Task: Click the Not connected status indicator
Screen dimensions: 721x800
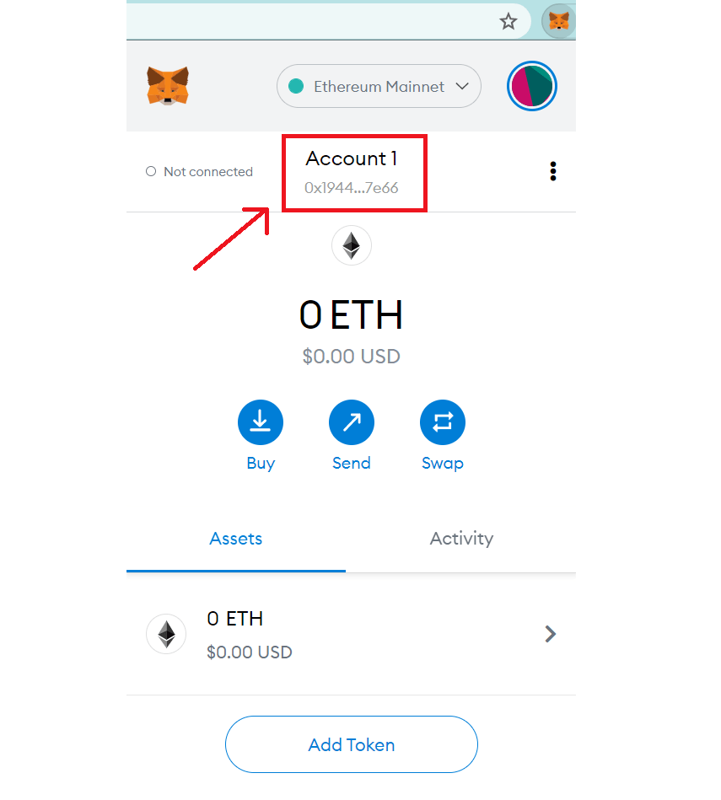Action: [x=200, y=172]
